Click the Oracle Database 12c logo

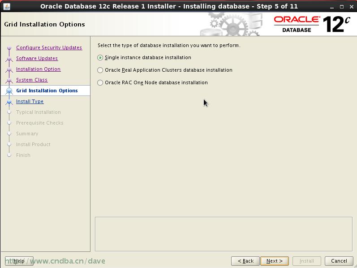pos(312,24)
